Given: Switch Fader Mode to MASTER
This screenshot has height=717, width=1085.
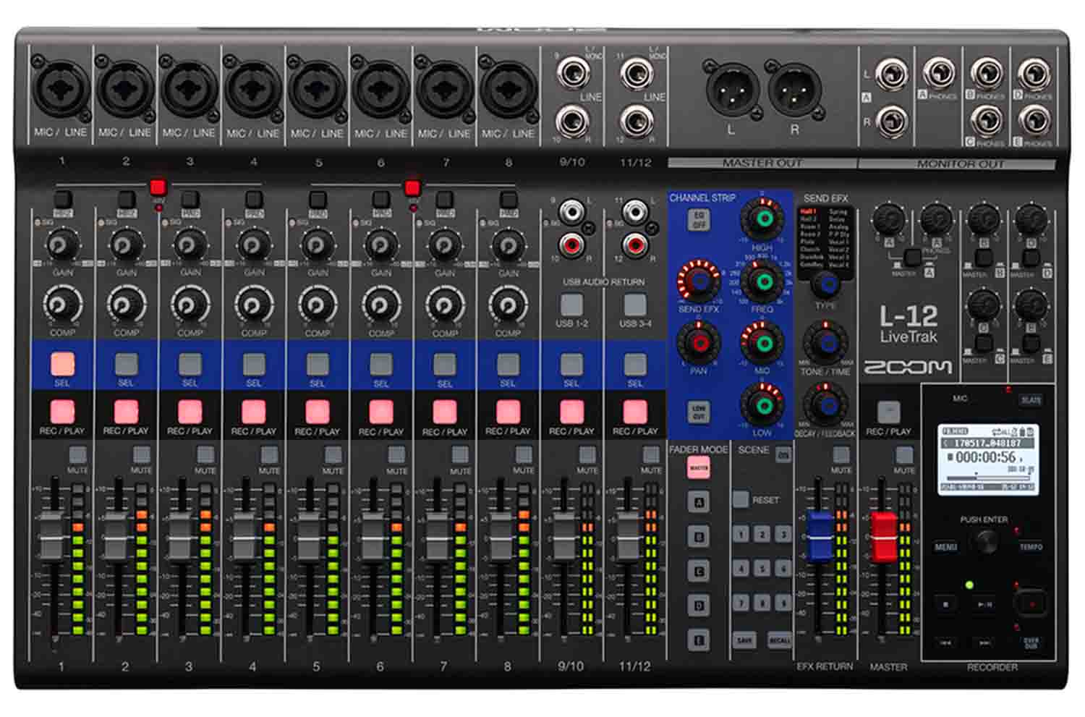Looking at the screenshot, I should 699,468.
